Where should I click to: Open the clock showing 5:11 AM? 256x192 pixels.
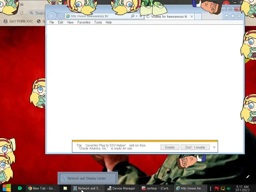[242, 188]
